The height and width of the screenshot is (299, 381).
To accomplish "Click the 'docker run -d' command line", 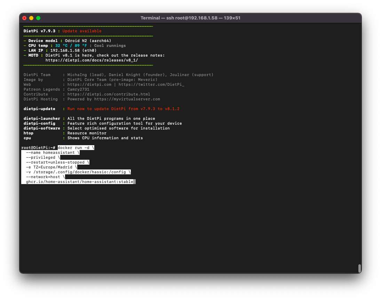I will [x=76, y=148].
